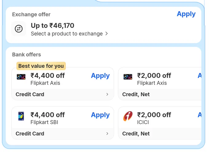This screenshot has height=155, width=209.
Task: Apply the ₹2,000 Flipkart Axis offer
Action: [199, 76]
